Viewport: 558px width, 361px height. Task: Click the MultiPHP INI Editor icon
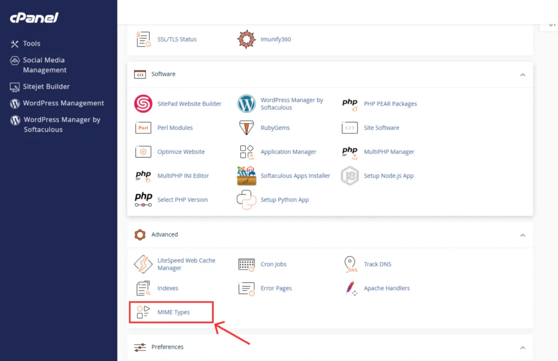(143, 176)
